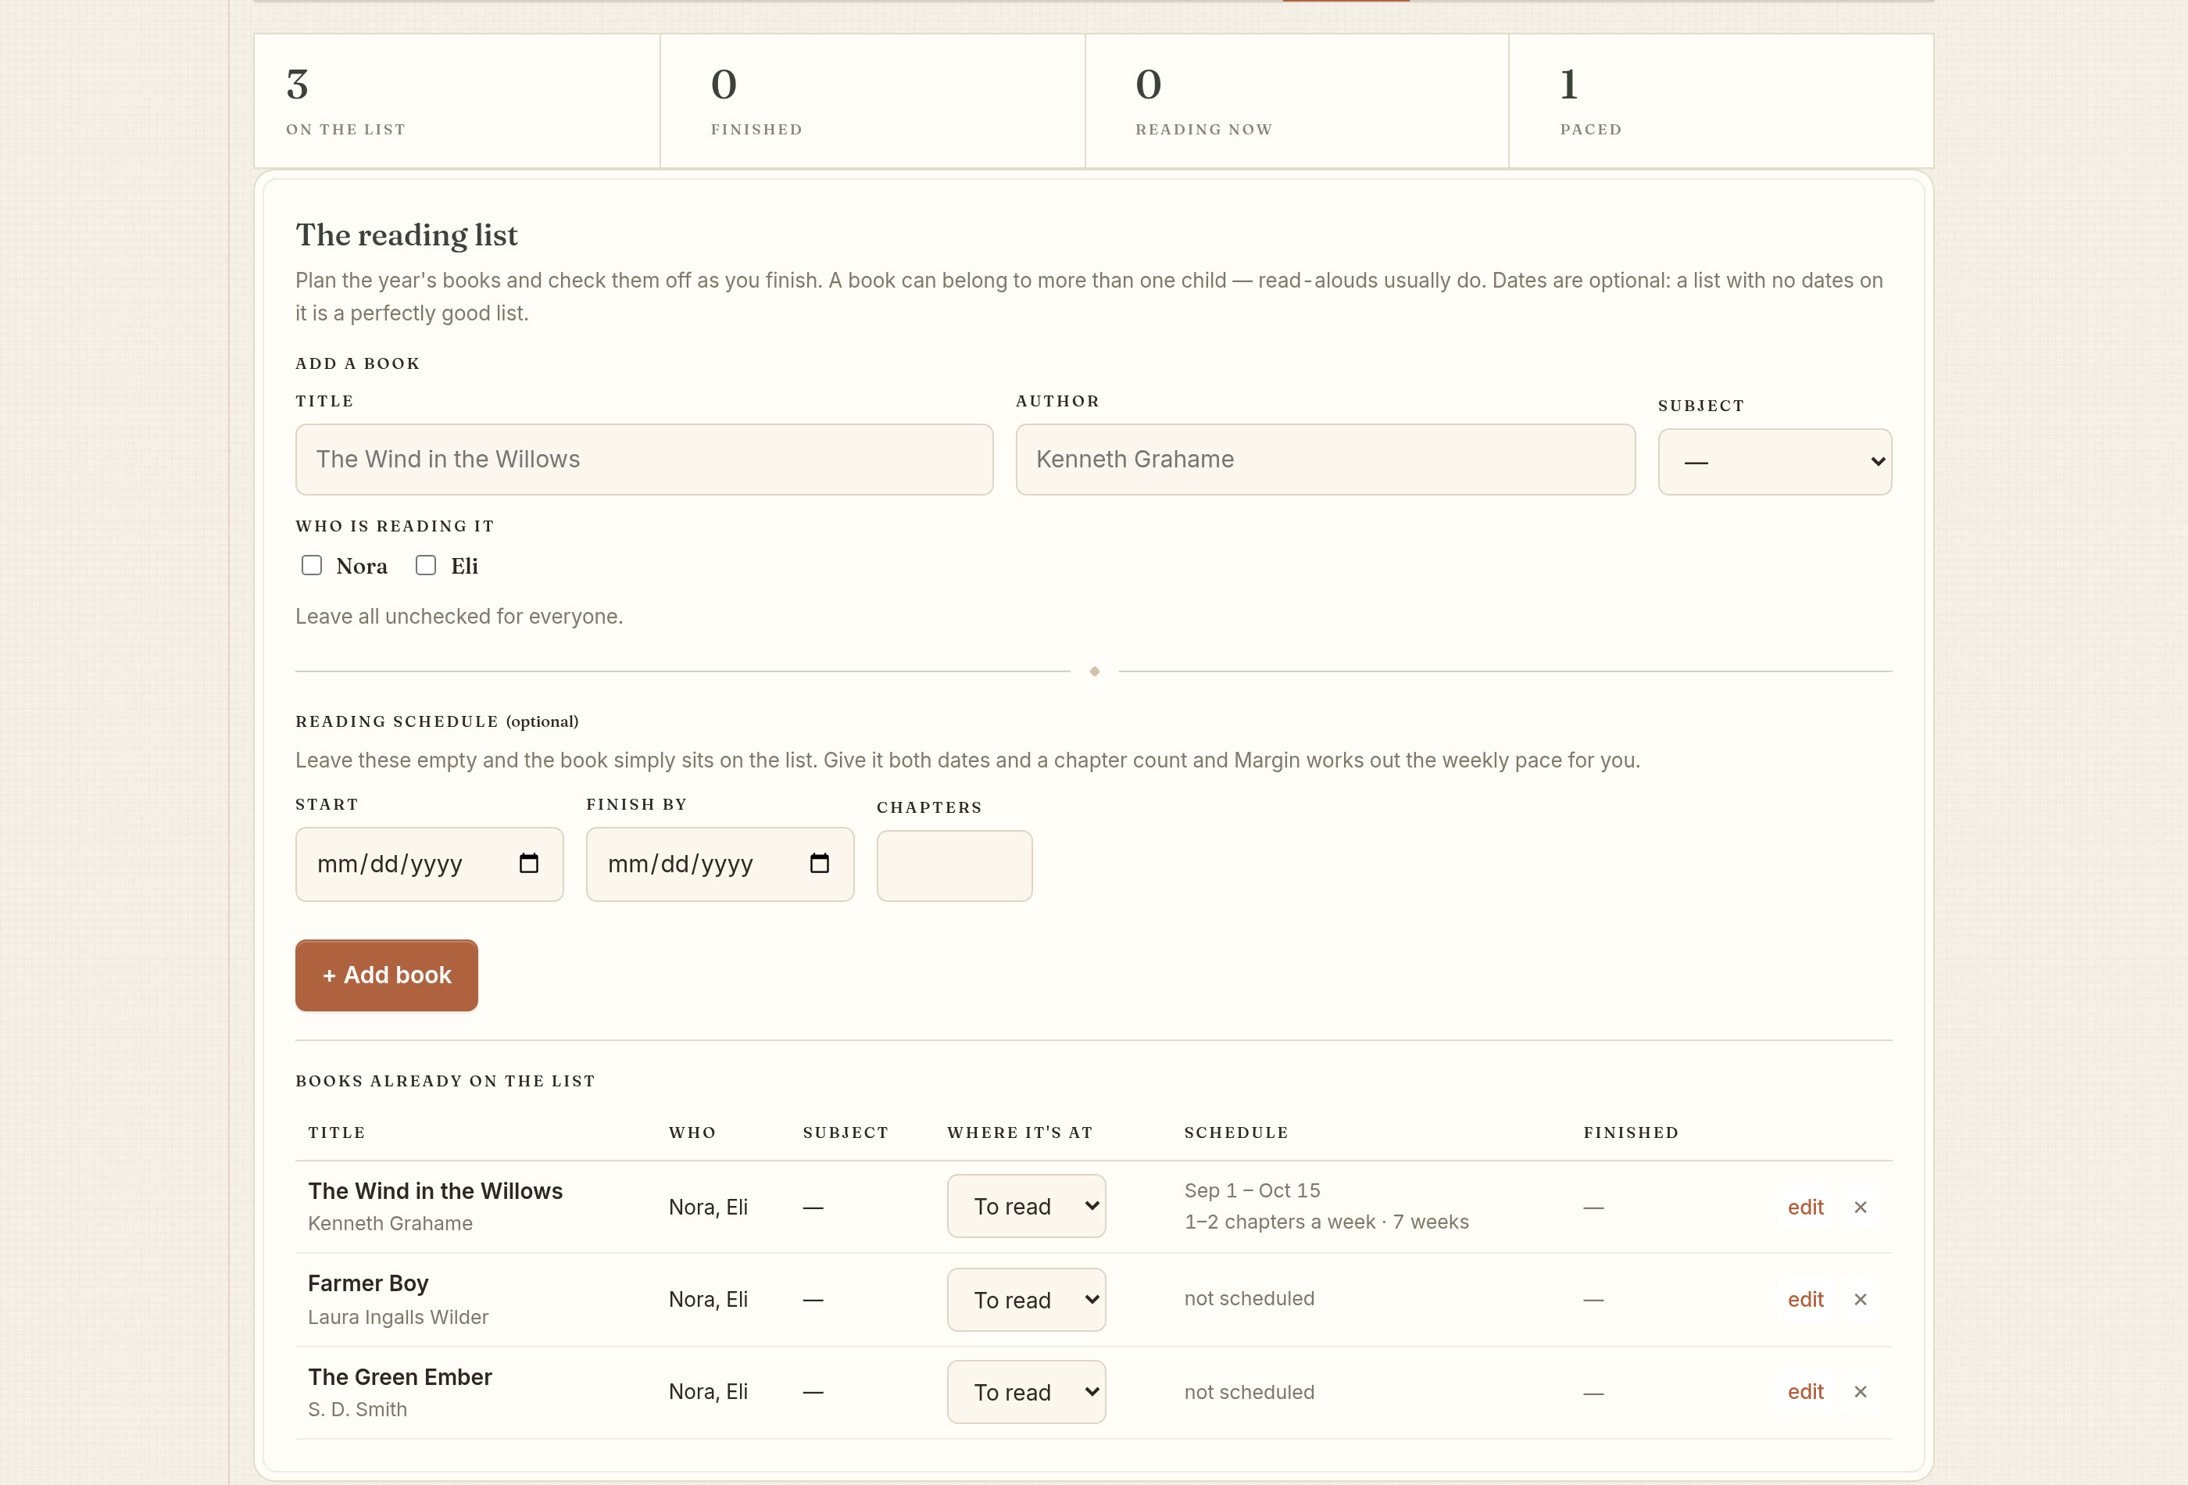Click '1–2 chapters a week · 7 weeks'
This screenshot has height=1485, width=2188.
point(1327,1222)
